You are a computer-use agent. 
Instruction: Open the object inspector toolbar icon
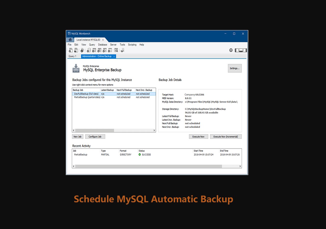(x=82, y=50)
